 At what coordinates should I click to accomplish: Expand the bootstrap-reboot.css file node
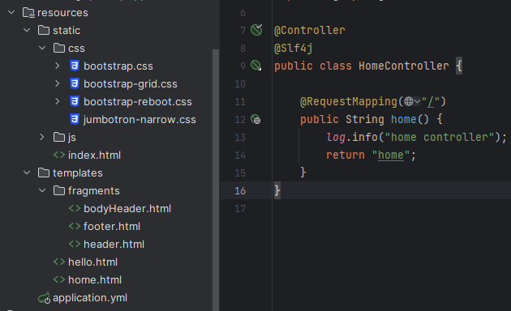pyautogui.click(x=58, y=101)
